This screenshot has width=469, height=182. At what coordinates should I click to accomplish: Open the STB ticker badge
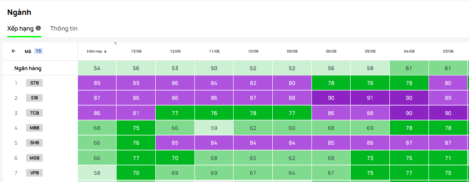point(34,83)
